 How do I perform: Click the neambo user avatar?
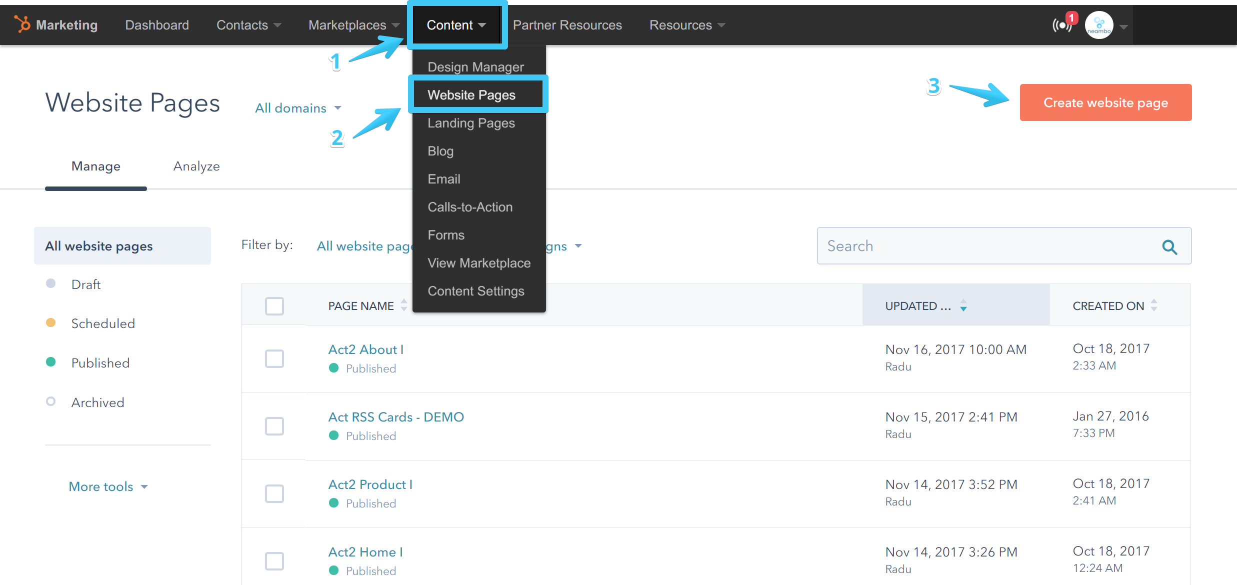pos(1099,24)
